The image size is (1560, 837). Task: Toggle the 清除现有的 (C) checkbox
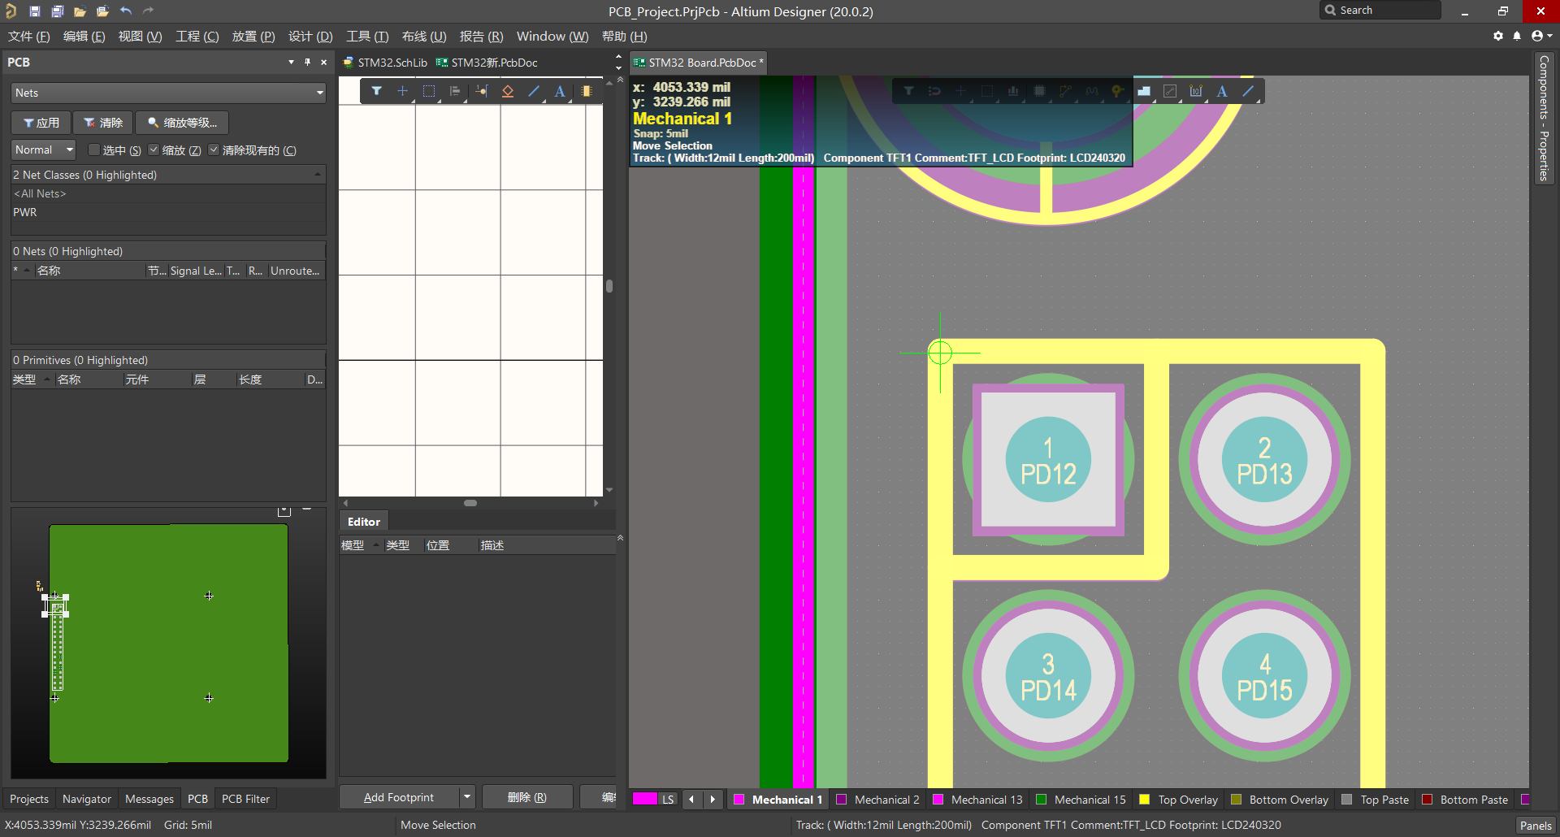[x=214, y=150]
